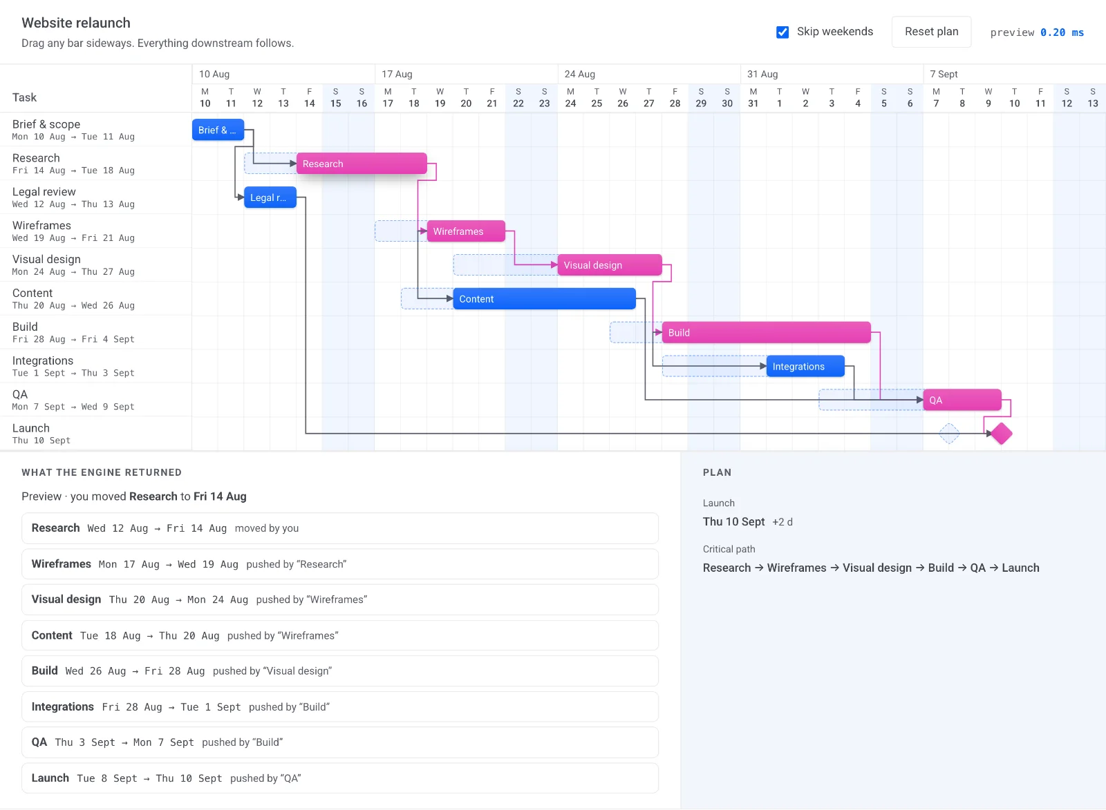Click the Integrations task row label

click(x=95, y=367)
